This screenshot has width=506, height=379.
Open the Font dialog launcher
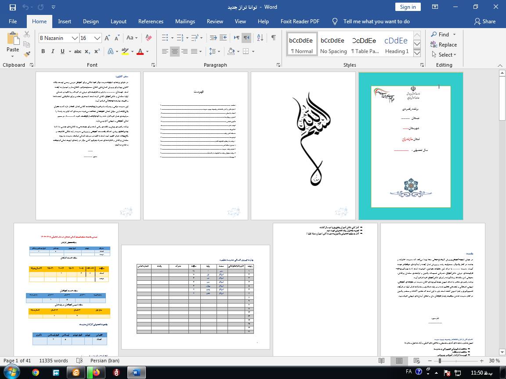pos(153,65)
